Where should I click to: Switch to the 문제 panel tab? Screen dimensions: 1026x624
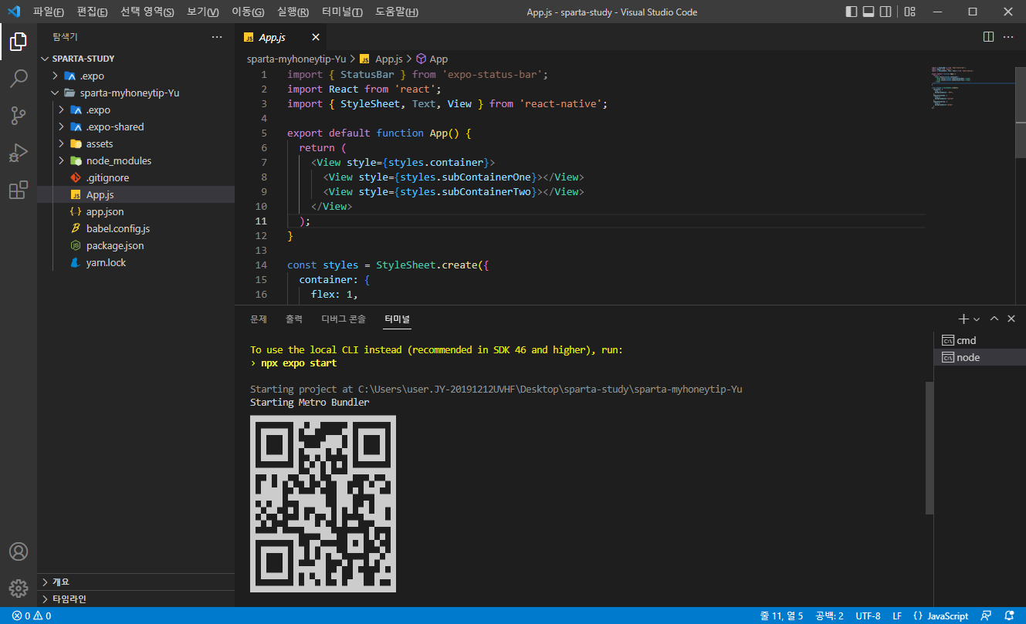258,319
